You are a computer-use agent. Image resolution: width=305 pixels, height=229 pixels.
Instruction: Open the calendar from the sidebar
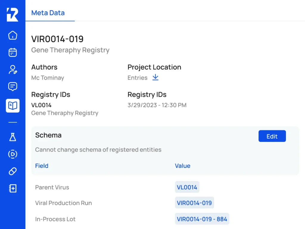[13, 52]
